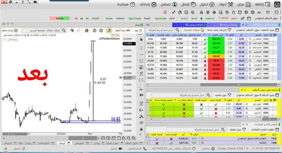Open the بدون تصفية filter in analysis panel
282x153 pixels.
(x=223, y=95)
